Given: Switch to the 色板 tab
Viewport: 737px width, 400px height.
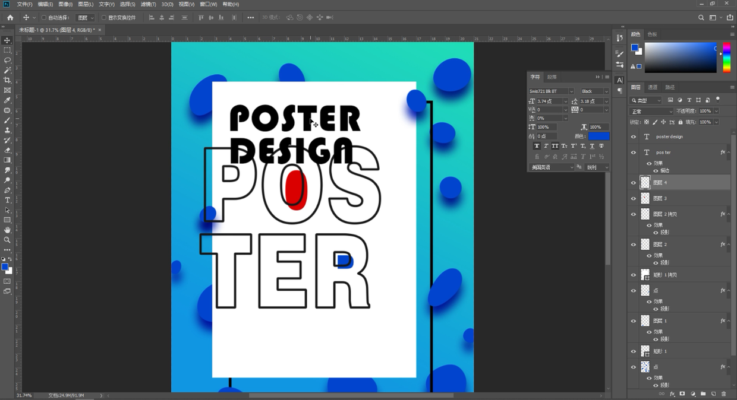Looking at the screenshot, I should 652,34.
